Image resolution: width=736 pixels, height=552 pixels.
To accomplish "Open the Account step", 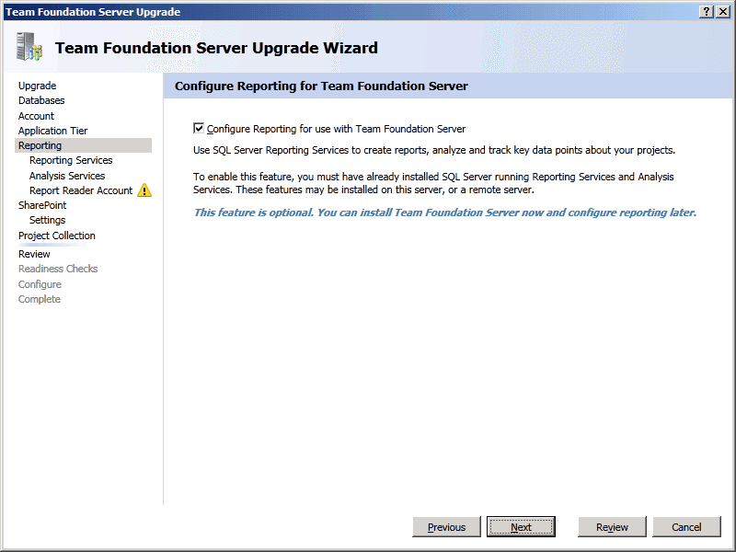I will click(x=37, y=116).
